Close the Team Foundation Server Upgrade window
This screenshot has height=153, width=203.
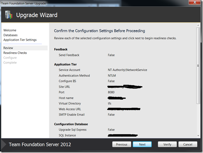click(x=194, y=2)
